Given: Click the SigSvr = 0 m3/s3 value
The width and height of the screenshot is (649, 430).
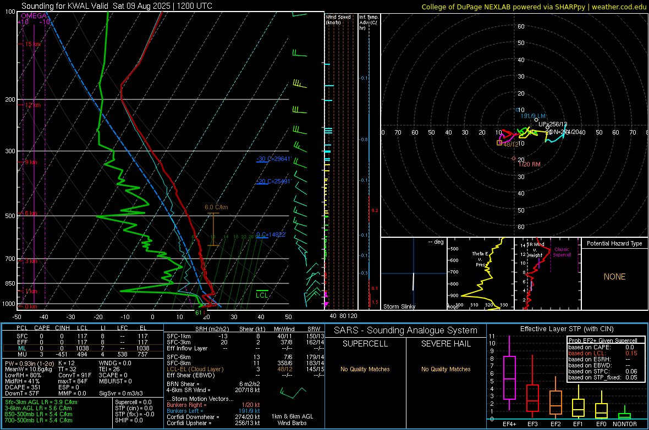Looking at the screenshot, I should click(x=121, y=393).
